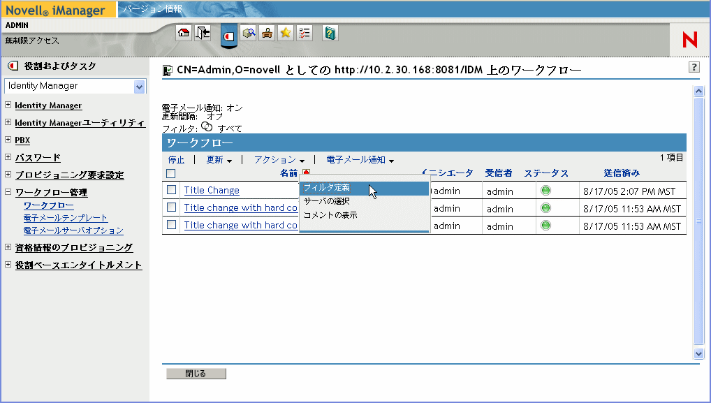Click the vertical scrollbar down arrow
This screenshot has height=403, width=711.
(x=698, y=354)
